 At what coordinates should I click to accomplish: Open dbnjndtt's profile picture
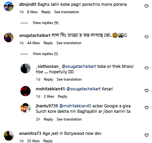(x=8, y=6)
